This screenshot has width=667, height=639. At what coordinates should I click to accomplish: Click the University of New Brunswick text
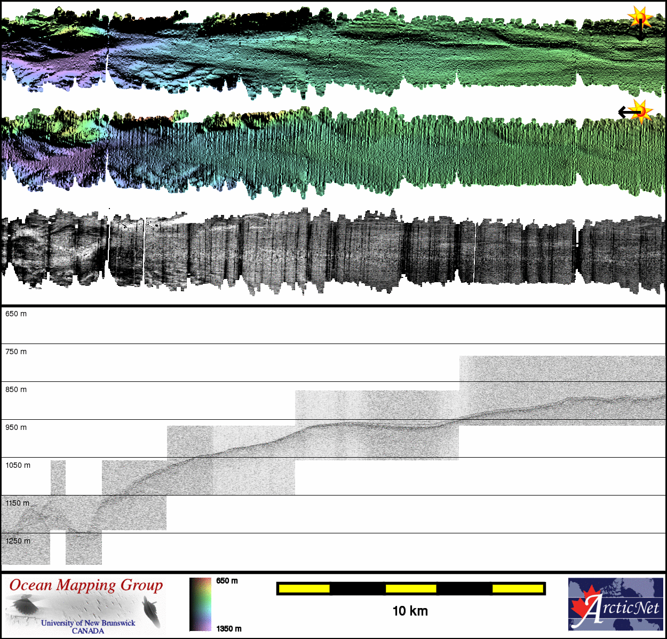pos(88,622)
